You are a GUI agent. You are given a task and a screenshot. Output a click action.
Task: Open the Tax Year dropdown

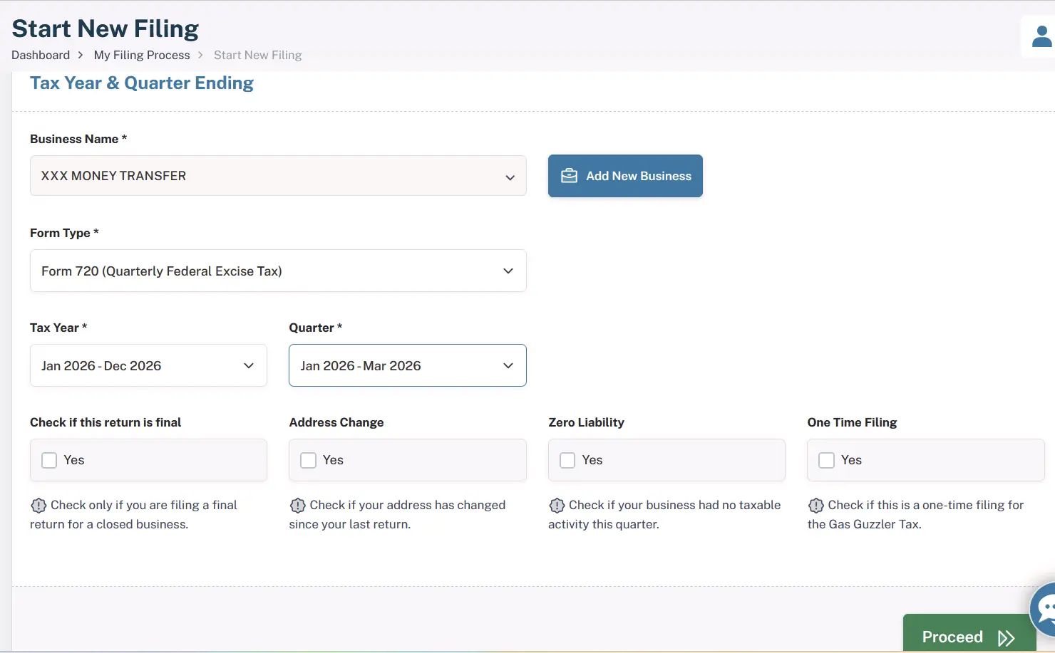148,366
